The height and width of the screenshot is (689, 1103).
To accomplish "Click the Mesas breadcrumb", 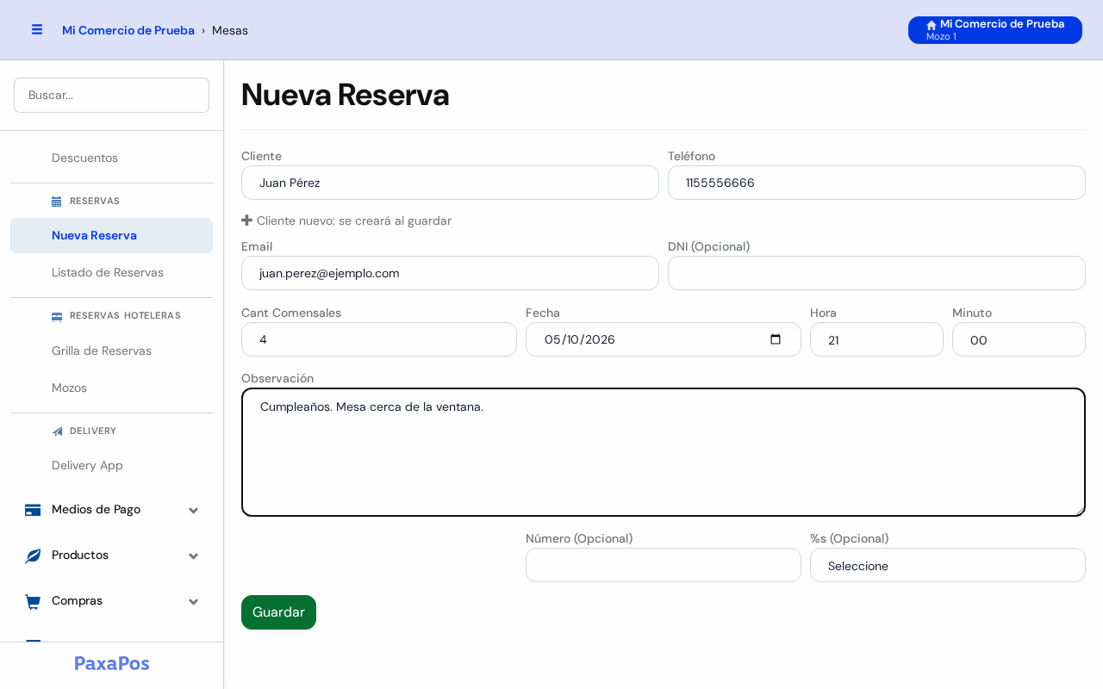I will pyautogui.click(x=230, y=30).
